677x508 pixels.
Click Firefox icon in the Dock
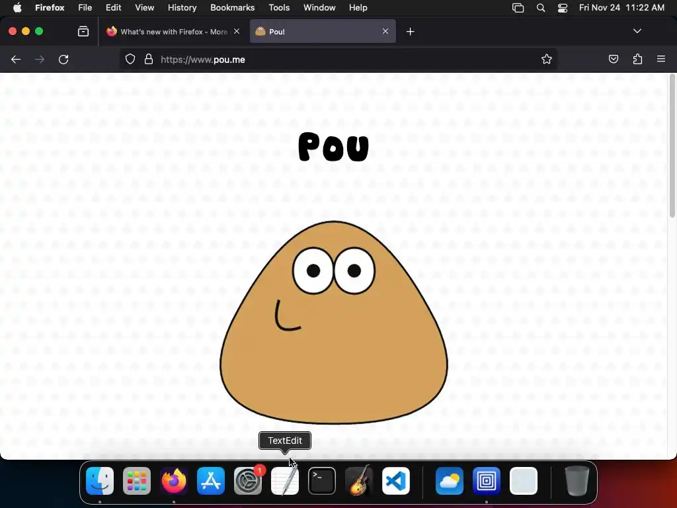pyautogui.click(x=174, y=481)
